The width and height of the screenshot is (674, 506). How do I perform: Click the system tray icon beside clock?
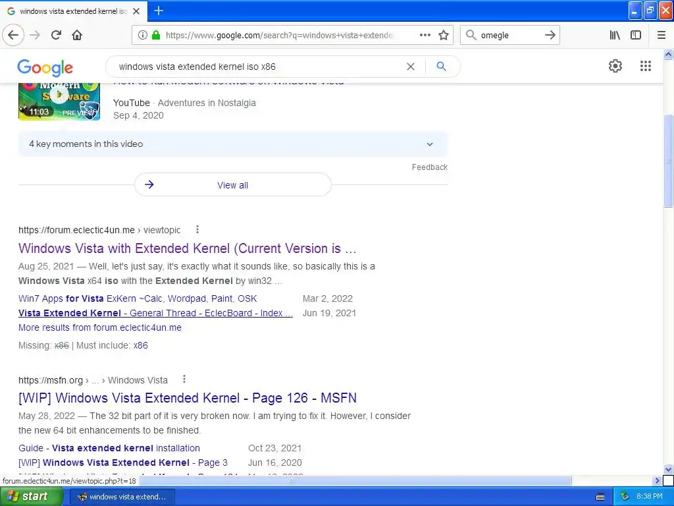625,497
